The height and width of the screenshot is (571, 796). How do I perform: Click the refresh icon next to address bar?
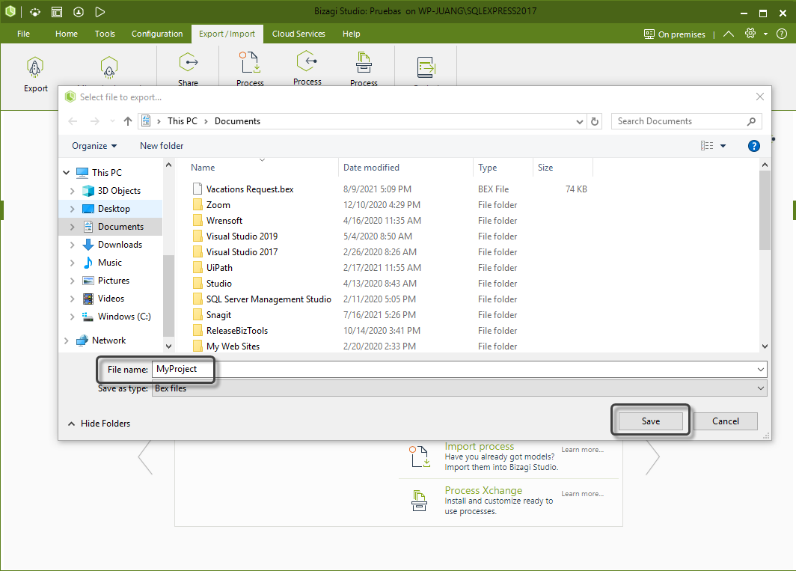tap(595, 121)
